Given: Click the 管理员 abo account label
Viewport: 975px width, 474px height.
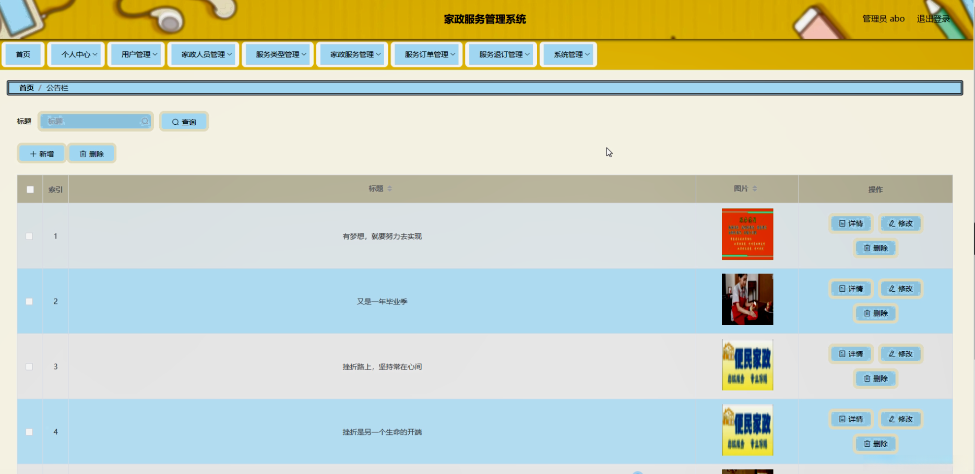Looking at the screenshot, I should tap(883, 19).
